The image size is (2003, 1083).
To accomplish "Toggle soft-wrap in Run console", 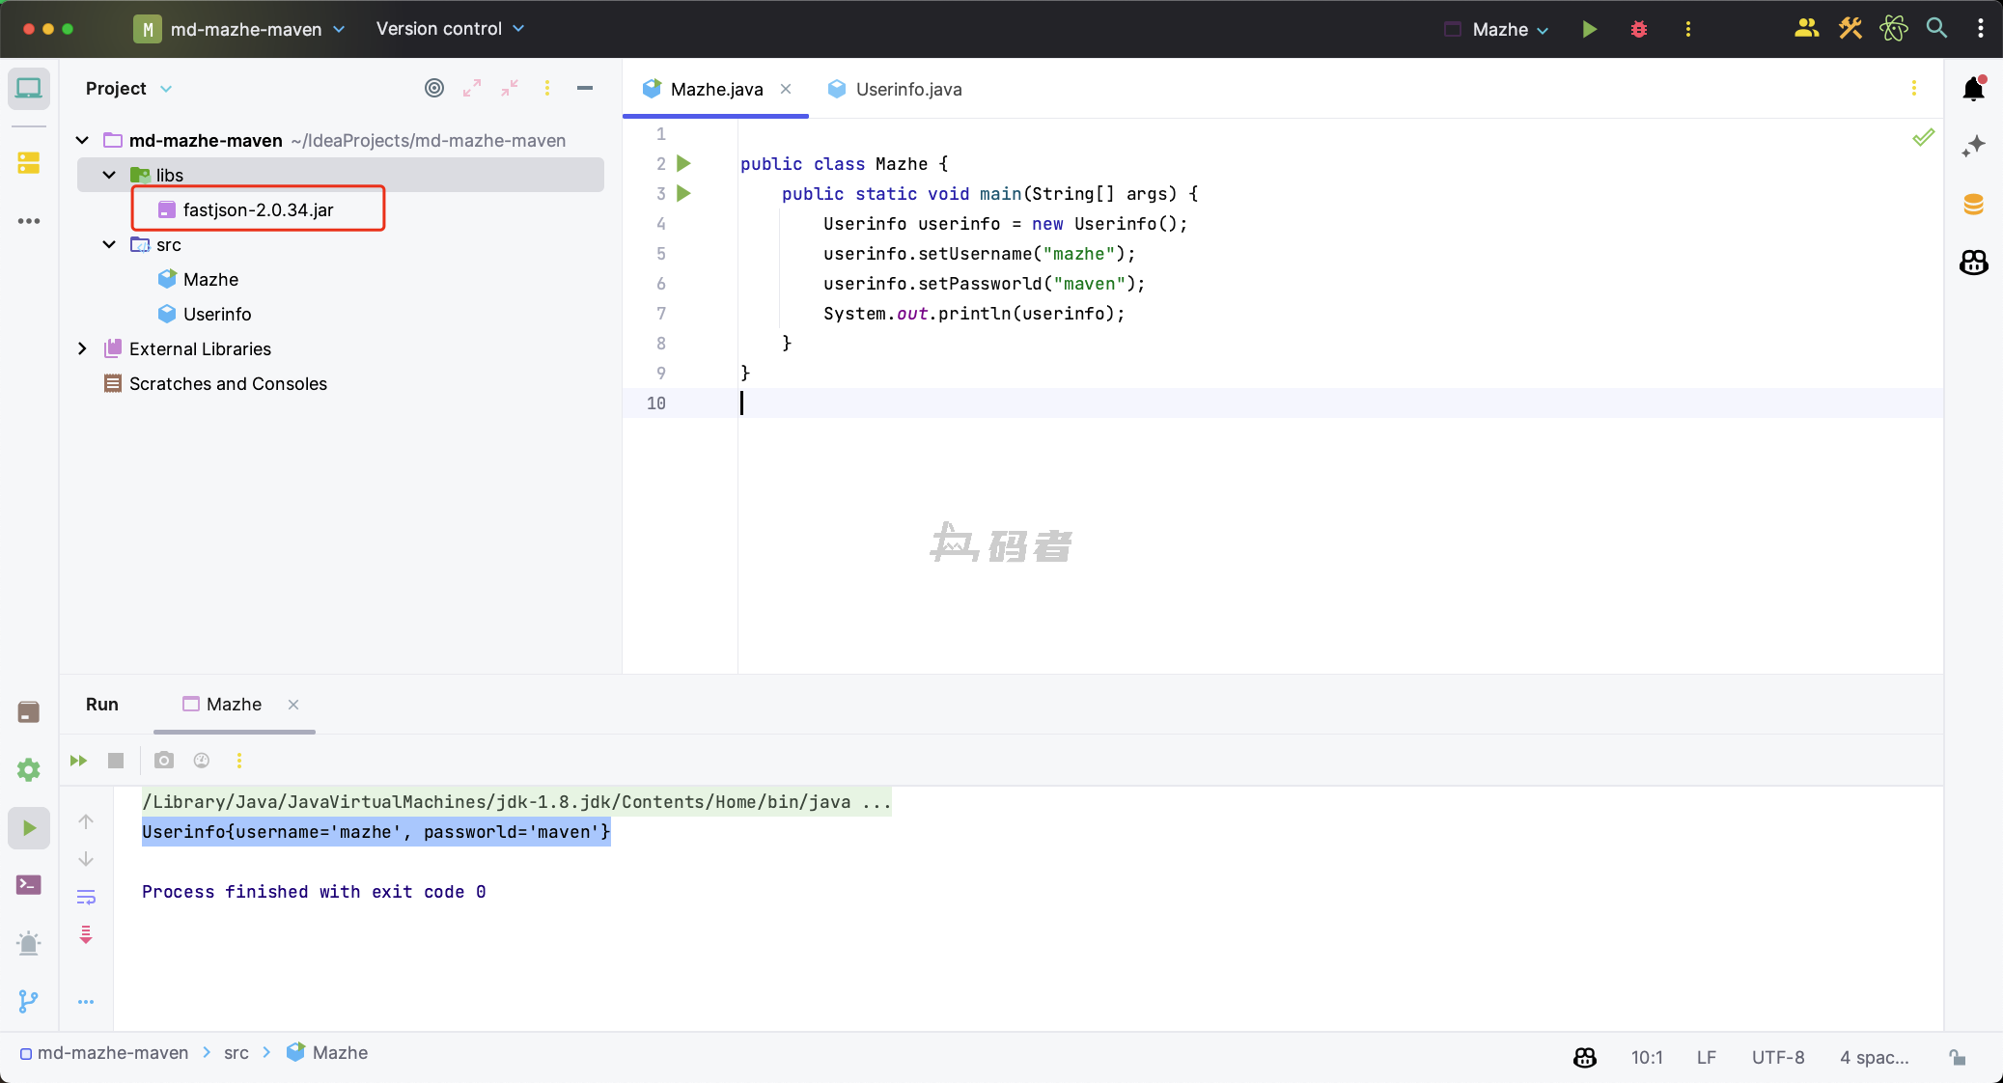I will tap(86, 897).
